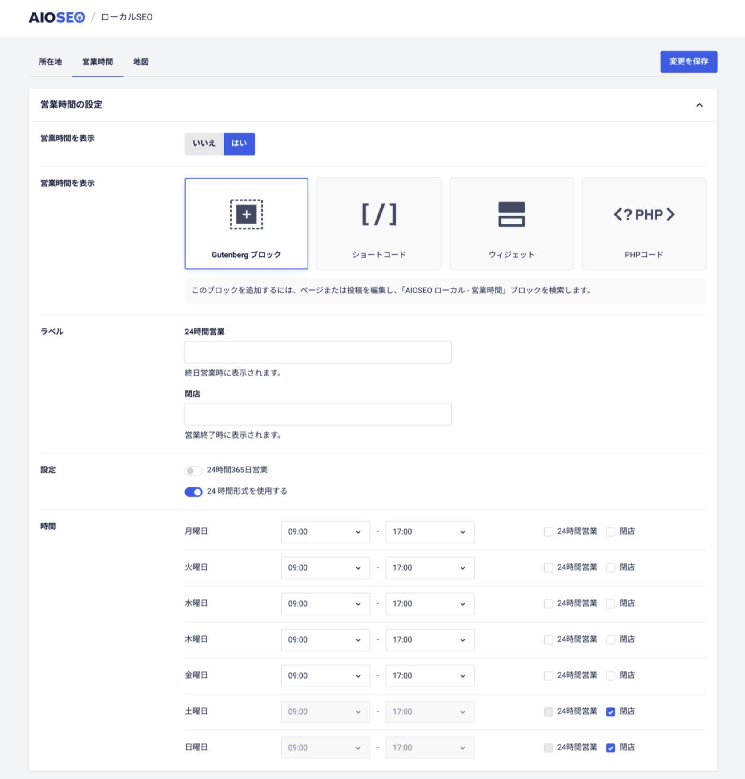Image resolution: width=745 pixels, height=779 pixels.
Task: Check 24時間営業 for 木曜日
Action: click(549, 640)
